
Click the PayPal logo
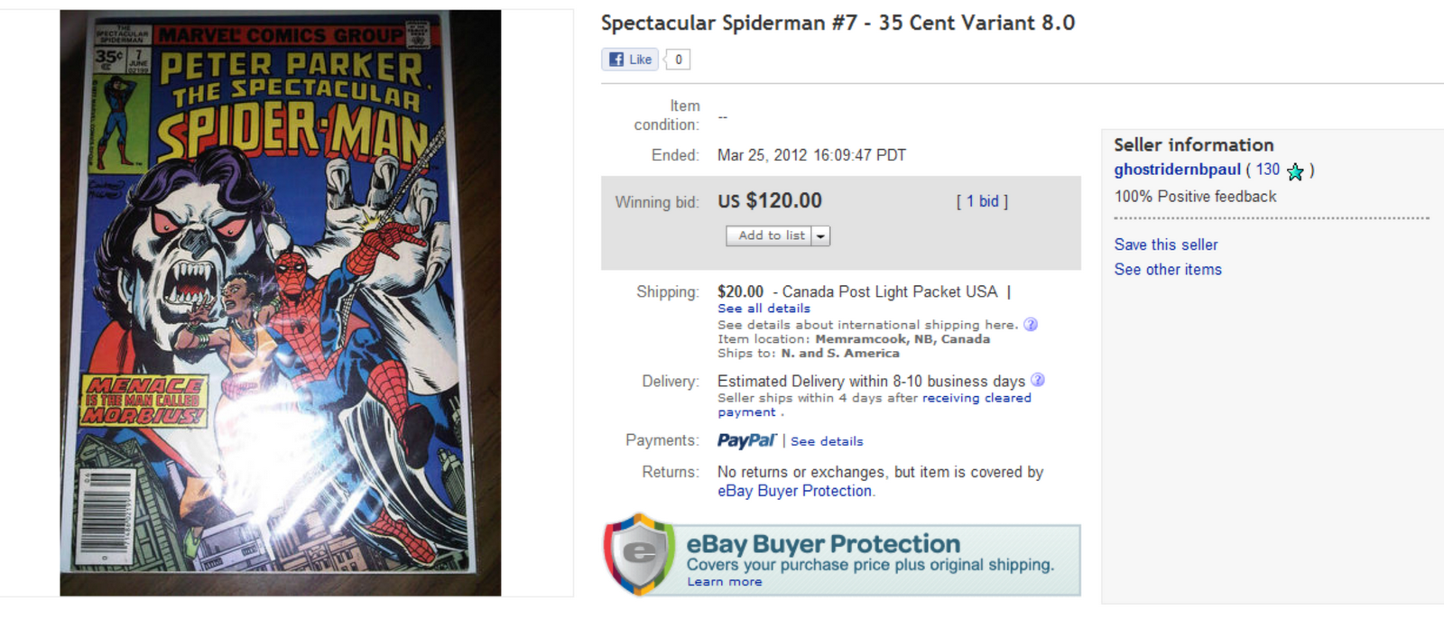click(746, 440)
